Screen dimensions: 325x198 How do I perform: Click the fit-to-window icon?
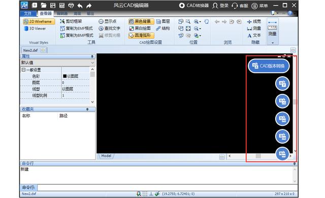[188, 28]
